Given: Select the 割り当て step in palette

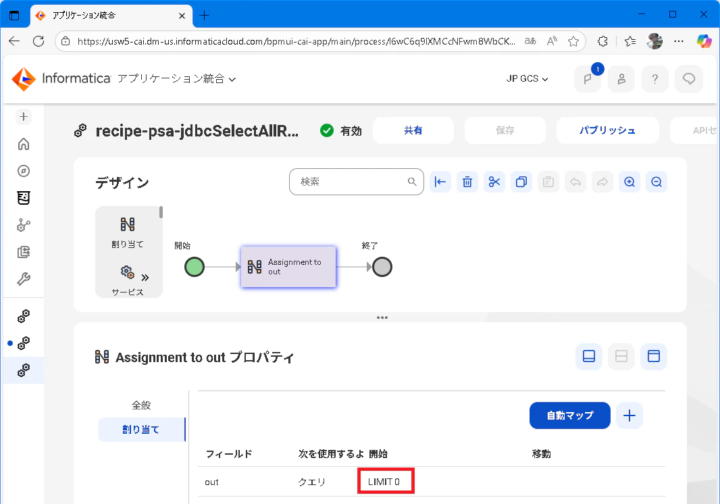Looking at the screenshot, I should point(127,232).
